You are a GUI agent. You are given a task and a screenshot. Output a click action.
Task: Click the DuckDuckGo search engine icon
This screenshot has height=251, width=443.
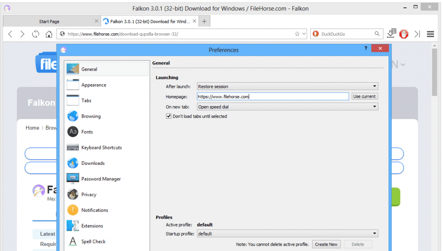coord(316,34)
